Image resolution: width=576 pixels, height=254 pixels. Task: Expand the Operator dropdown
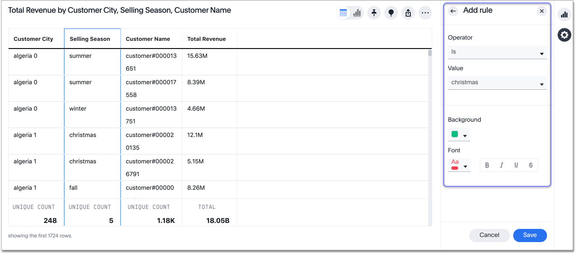pos(497,52)
